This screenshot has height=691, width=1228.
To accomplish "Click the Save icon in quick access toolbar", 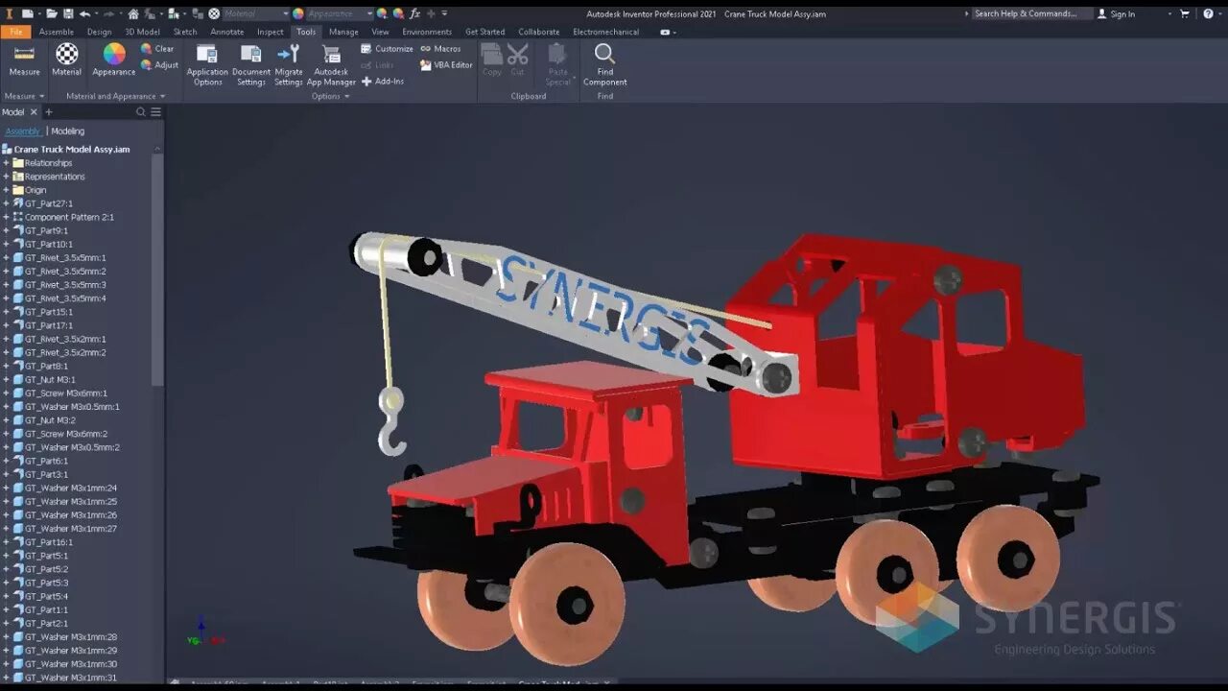I will click(68, 13).
